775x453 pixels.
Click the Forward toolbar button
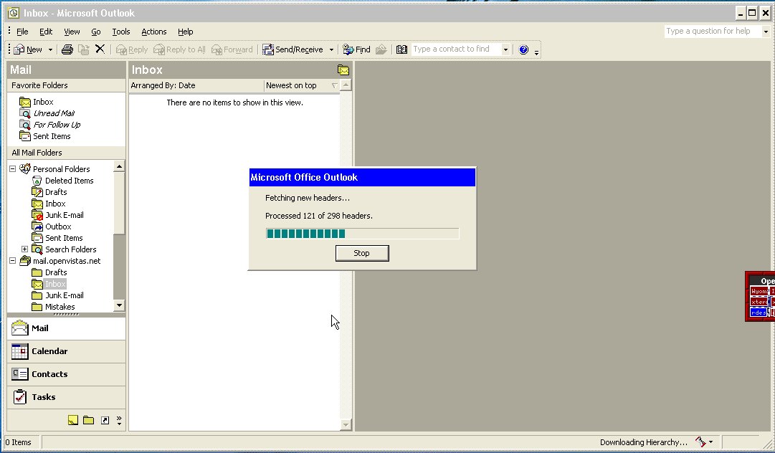point(232,49)
